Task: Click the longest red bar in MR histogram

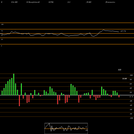Action: pos(19,100)
